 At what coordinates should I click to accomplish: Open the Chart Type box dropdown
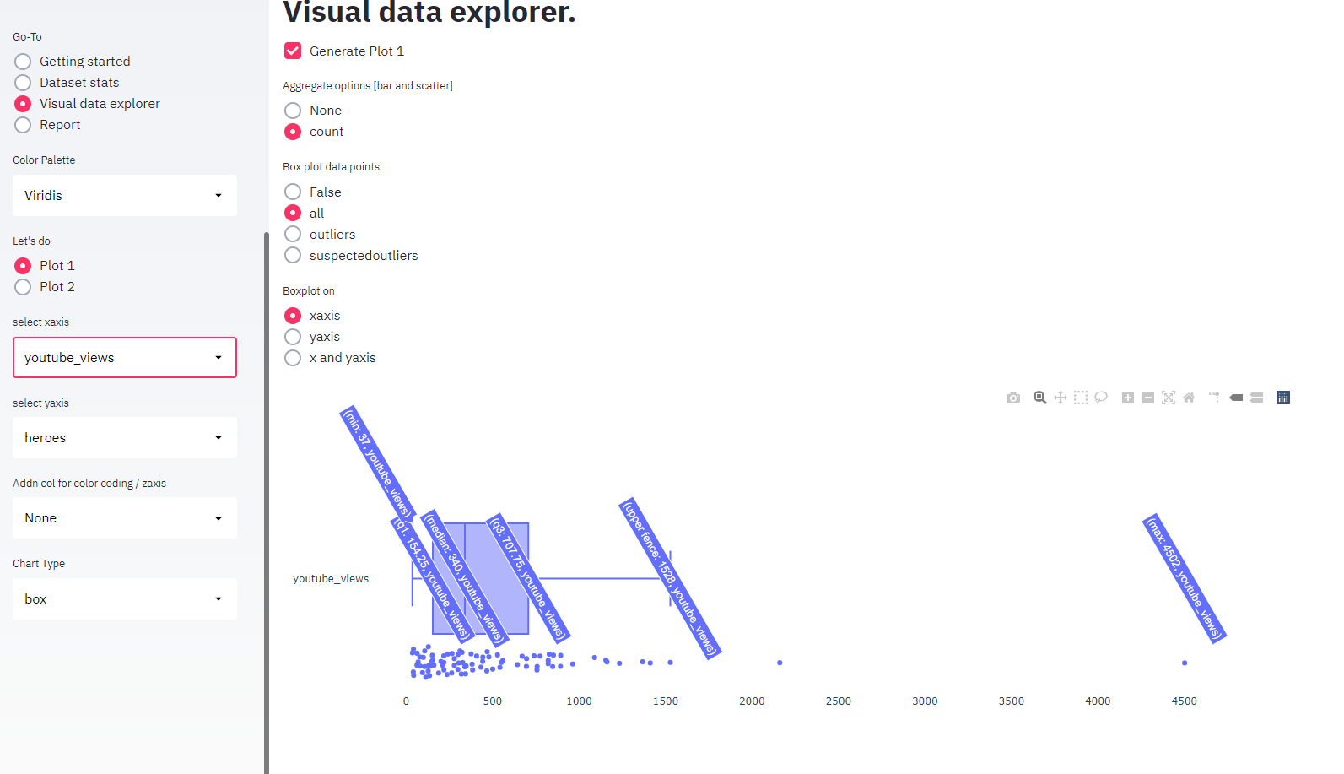pos(125,599)
